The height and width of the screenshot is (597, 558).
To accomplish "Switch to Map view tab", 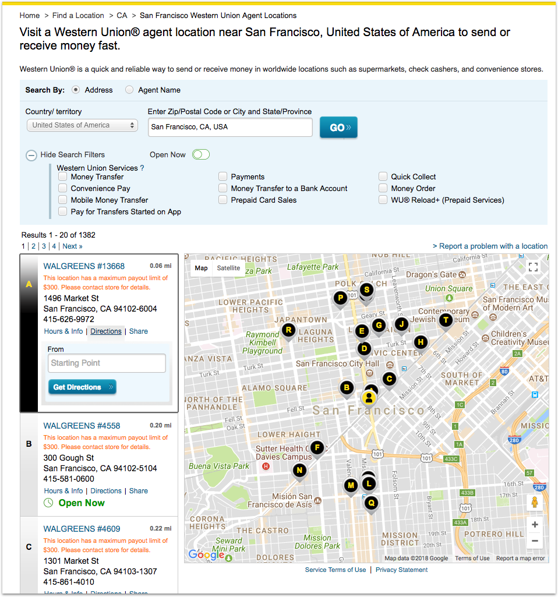I will point(201,268).
